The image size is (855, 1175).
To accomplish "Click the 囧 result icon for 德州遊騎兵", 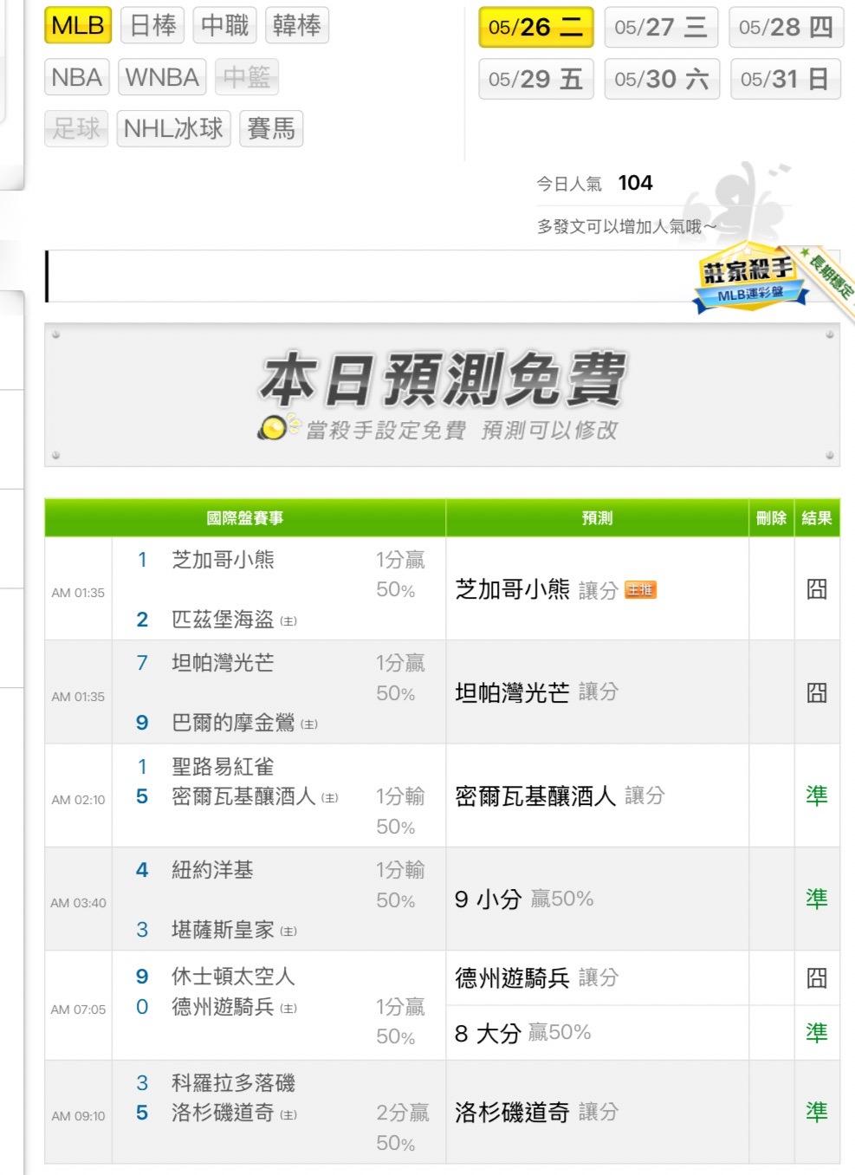I will coord(816,978).
